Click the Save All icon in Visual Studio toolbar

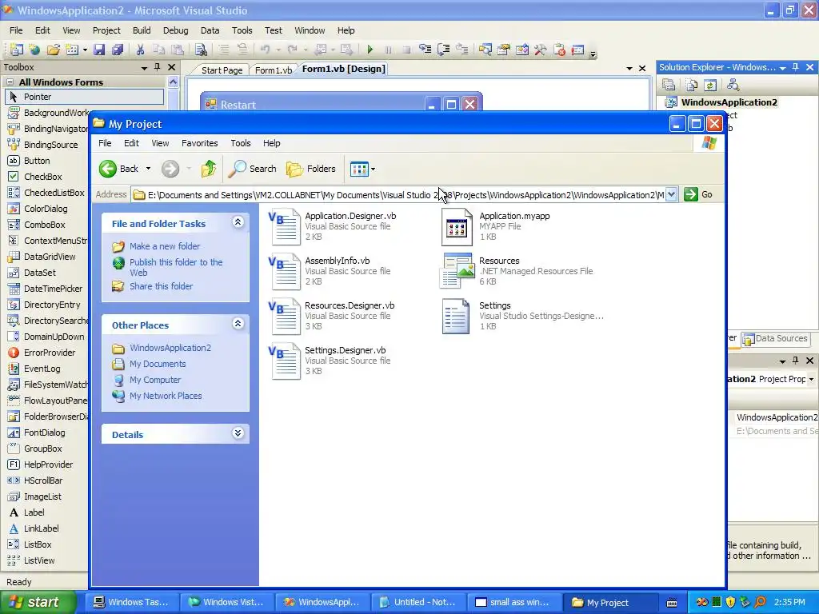pyautogui.click(x=118, y=50)
